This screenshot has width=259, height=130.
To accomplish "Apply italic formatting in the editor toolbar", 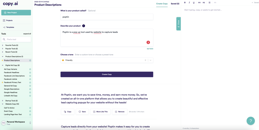I will pos(189,3).
